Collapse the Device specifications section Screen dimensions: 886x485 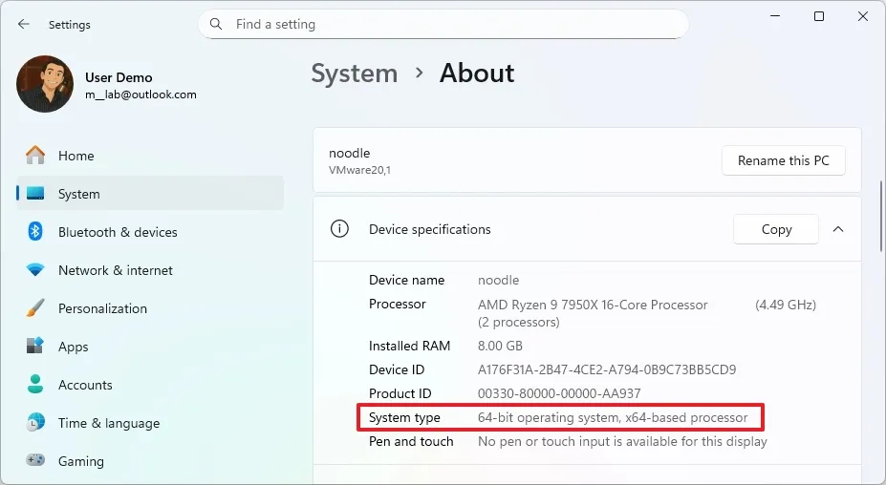click(838, 229)
